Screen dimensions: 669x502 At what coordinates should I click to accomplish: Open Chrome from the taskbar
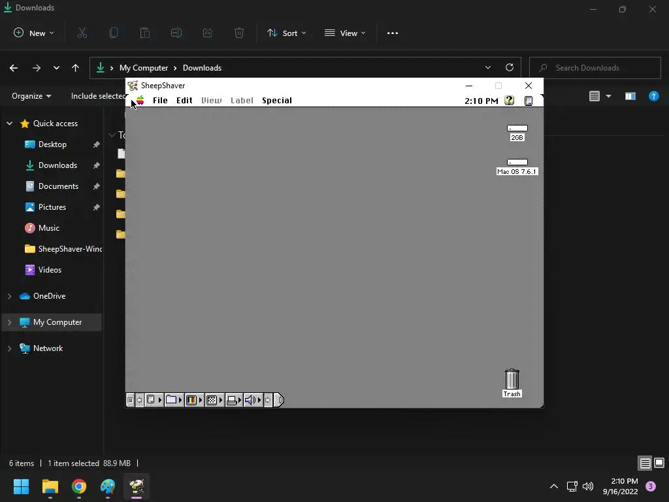coord(79,486)
